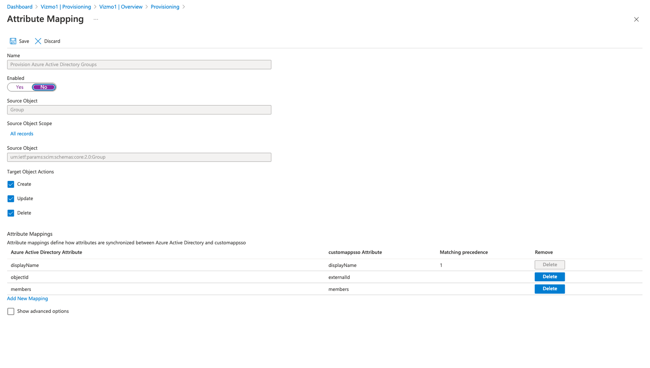Uncheck the Update target action checkbox
The height and width of the screenshot is (368, 650).
click(11, 198)
